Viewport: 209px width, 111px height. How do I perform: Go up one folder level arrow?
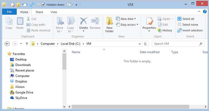tap(27, 44)
